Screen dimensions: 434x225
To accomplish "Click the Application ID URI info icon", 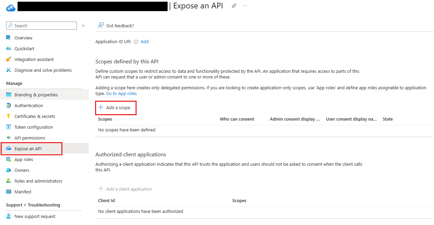I will coord(136,42).
